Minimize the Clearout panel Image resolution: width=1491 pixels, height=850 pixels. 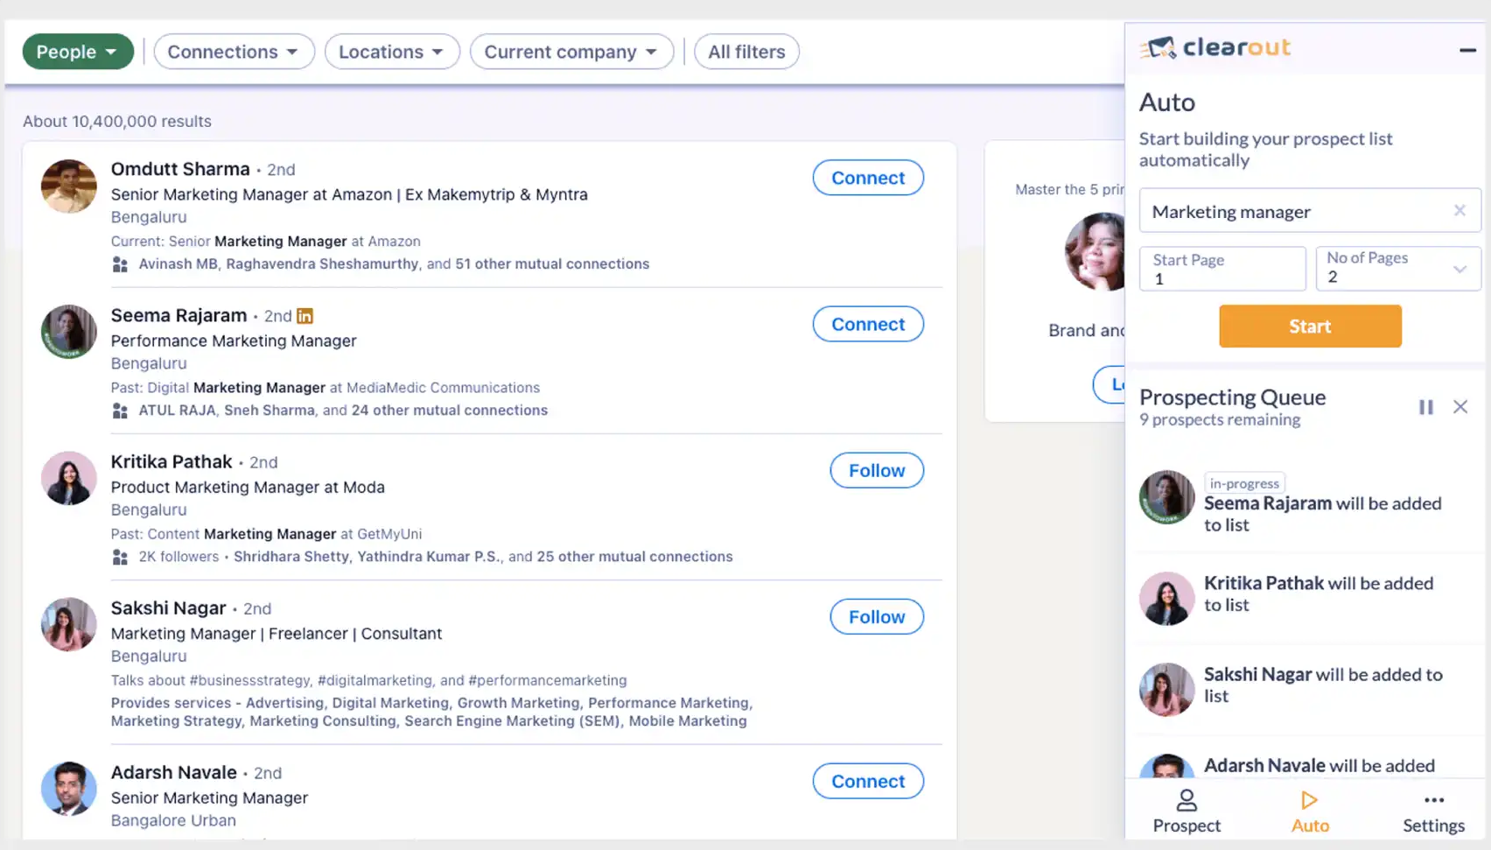(x=1467, y=51)
